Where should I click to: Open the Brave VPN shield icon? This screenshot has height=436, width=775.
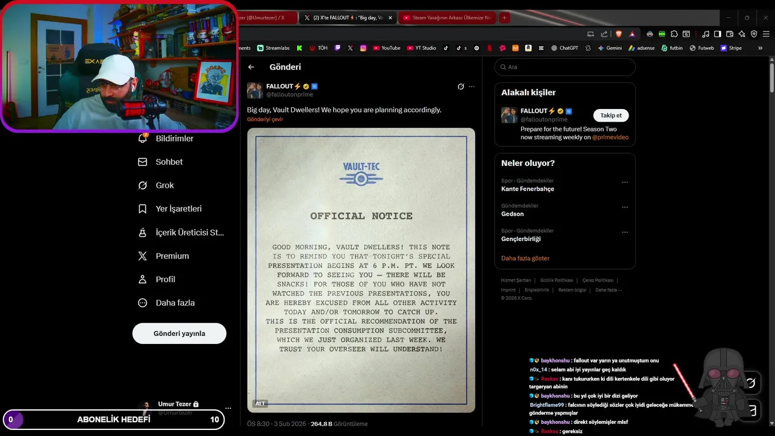click(754, 34)
